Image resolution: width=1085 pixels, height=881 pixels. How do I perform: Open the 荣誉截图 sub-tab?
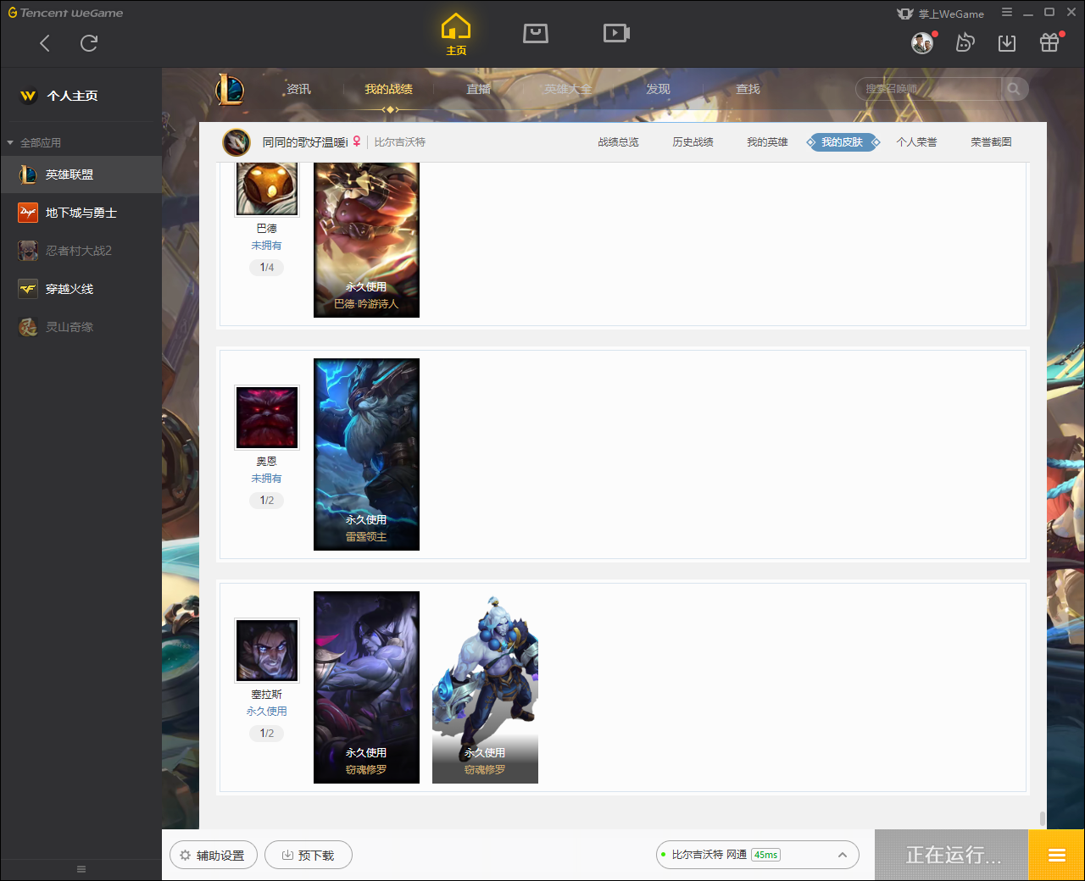991,142
